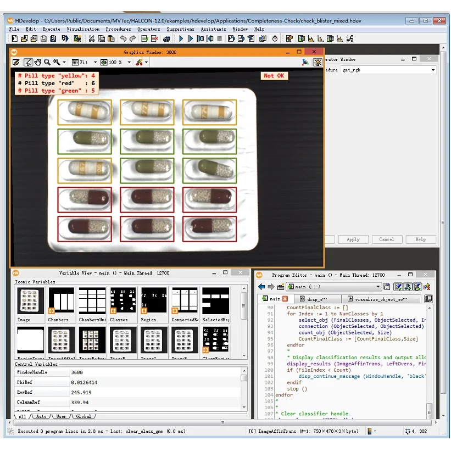Select the Auto tab in Variable View
The width and height of the screenshot is (451, 452).
(x=41, y=416)
